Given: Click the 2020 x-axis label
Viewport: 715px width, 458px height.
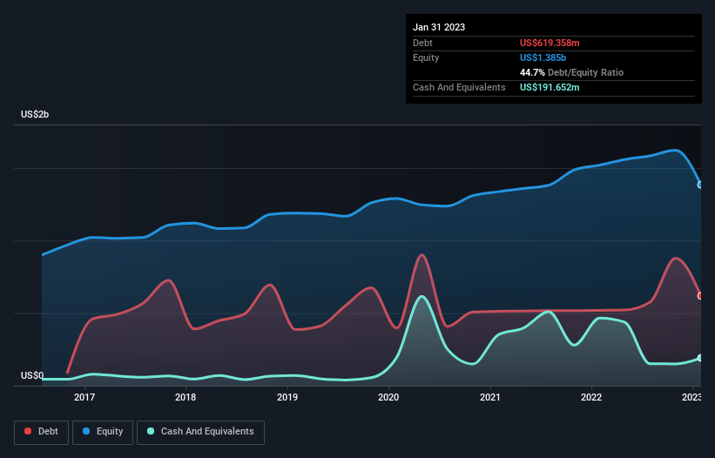Looking at the screenshot, I should (388, 397).
